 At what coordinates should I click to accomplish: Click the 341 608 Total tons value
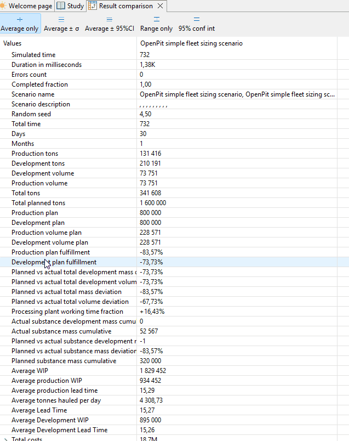point(150,193)
